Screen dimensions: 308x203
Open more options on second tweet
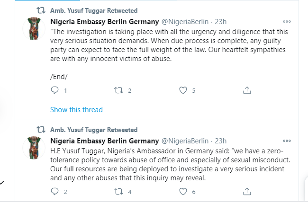pos(287,141)
